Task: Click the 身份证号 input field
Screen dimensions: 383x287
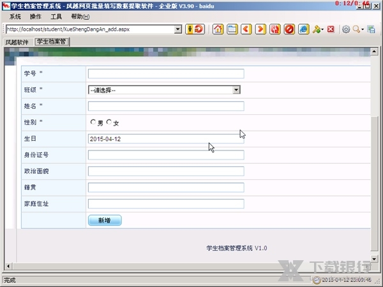Action: 166,155
